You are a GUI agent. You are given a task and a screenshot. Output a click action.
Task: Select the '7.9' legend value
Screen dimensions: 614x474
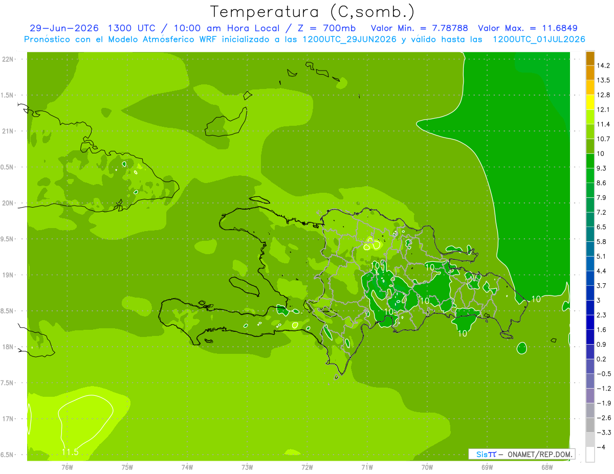tap(602, 198)
